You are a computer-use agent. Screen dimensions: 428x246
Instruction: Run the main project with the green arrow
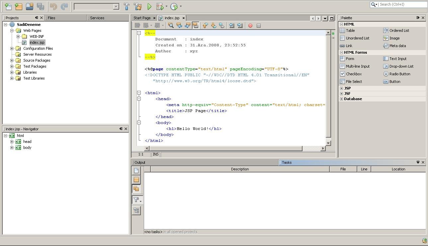149,6
